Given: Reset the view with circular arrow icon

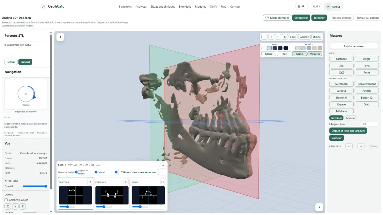Looking at the screenshot, I should click(285, 37).
